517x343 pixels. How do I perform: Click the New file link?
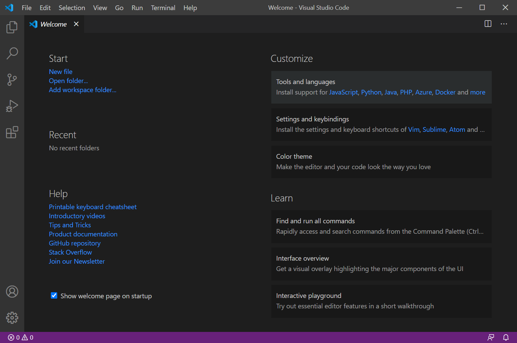pos(61,72)
